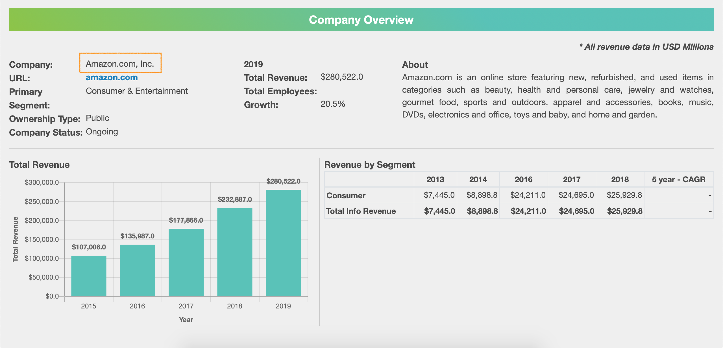The image size is (723, 348).
Task: Click the Company Overview header banner
Action: (x=361, y=19)
